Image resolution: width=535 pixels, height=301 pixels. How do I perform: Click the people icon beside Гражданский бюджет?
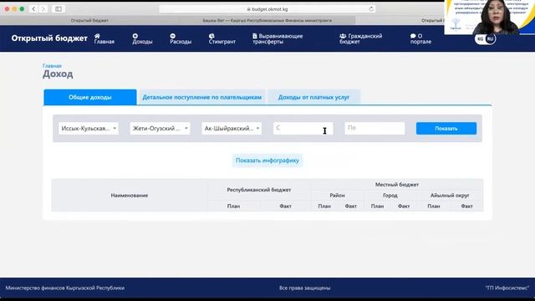tap(343, 35)
